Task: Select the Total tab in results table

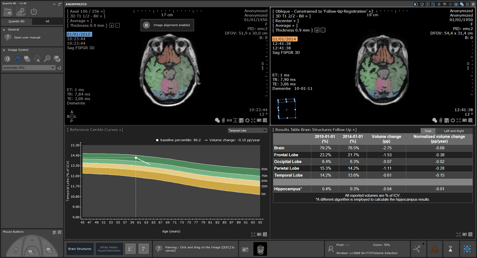Action: pos(428,131)
